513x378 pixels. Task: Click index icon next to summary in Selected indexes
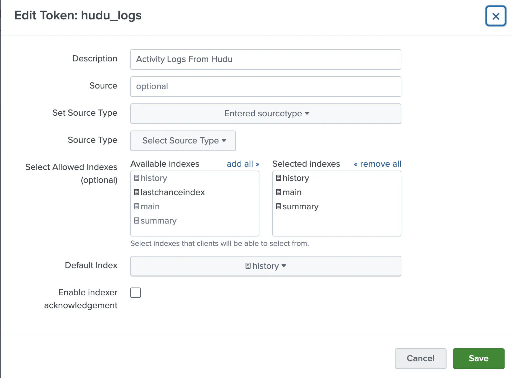tap(278, 206)
